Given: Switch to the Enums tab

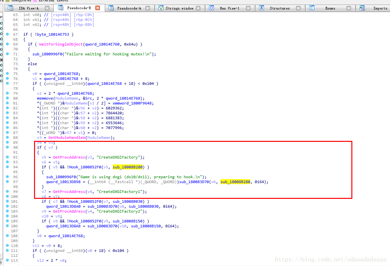Looking at the screenshot, I should (x=330, y=8).
